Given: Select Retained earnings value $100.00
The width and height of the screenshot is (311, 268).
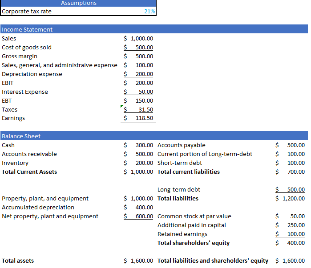Looking at the screenshot, I should point(290,234).
